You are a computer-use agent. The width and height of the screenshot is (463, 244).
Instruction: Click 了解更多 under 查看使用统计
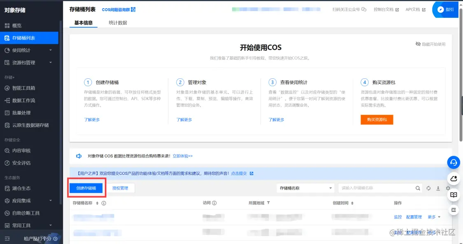(x=276, y=120)
